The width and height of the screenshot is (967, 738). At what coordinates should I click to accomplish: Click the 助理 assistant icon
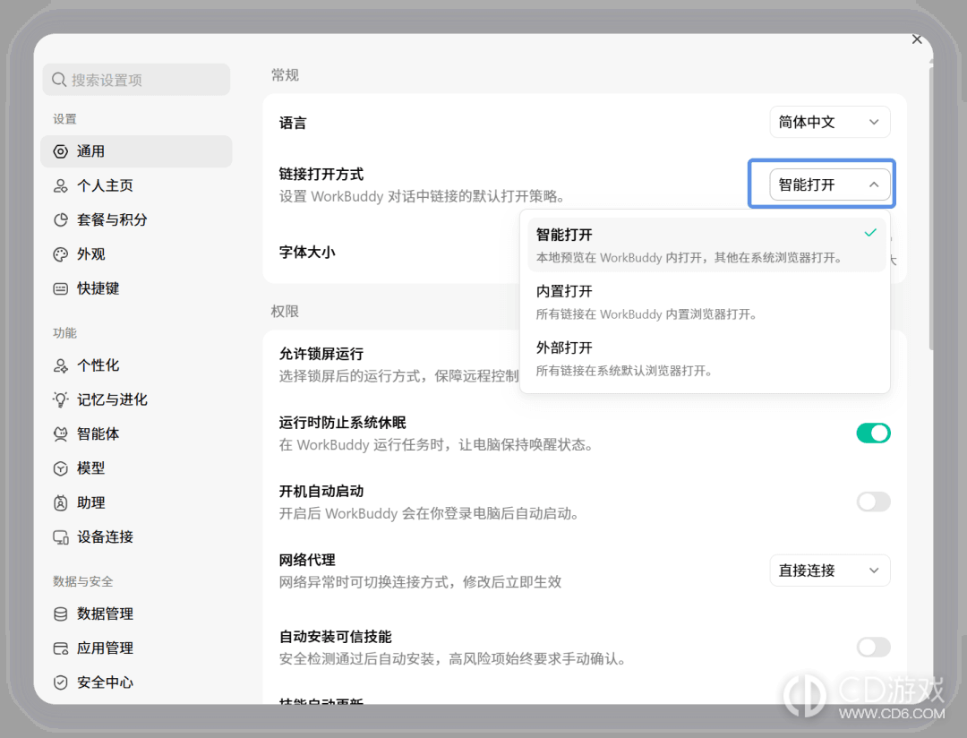point(61,503)
